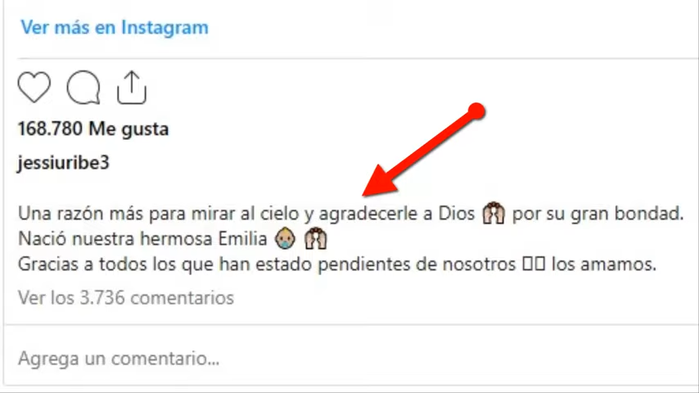View who liked via "168.780 Me gusta"

pos(93,129)
